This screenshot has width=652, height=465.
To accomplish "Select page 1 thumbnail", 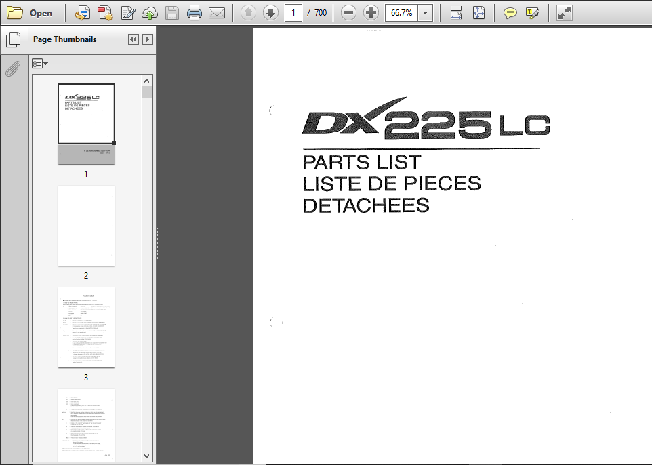I will coord(86,123).
